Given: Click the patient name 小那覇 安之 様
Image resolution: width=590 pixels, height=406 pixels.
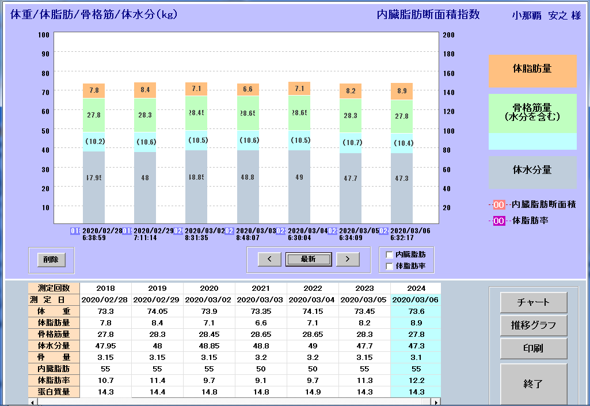Looking at the screenshot, I should 546,16.
